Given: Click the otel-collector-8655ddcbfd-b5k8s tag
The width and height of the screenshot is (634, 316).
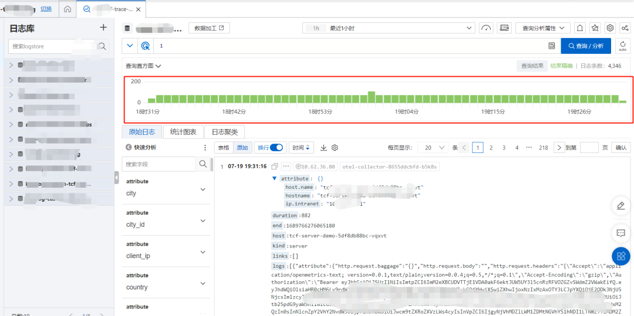Looking at the screenshot, I should coord(390,167).
